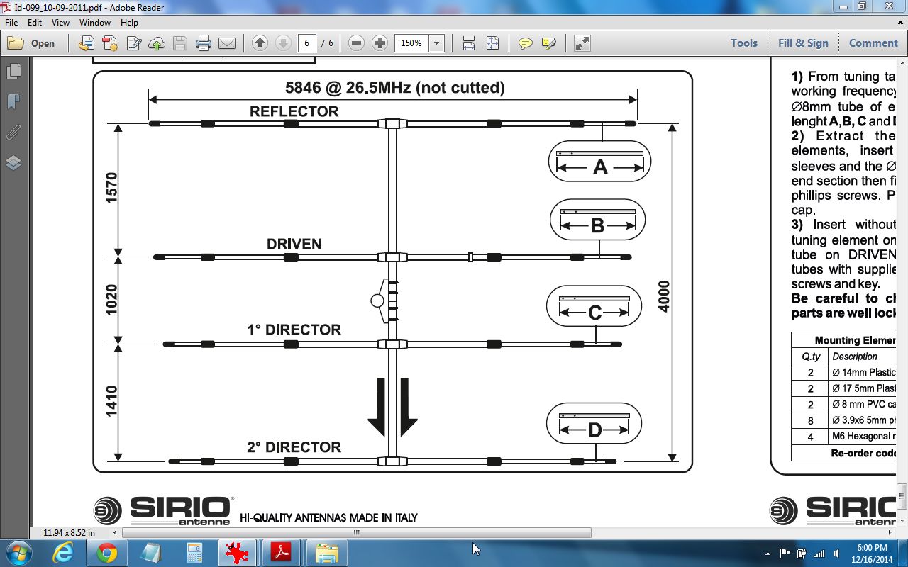Image resolution: width=908 pixels, height=567 pixels.
Task: Add a sticky note comment
Action: (525, 43)
